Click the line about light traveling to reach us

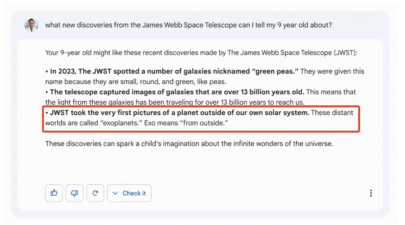tap(175, 102)
